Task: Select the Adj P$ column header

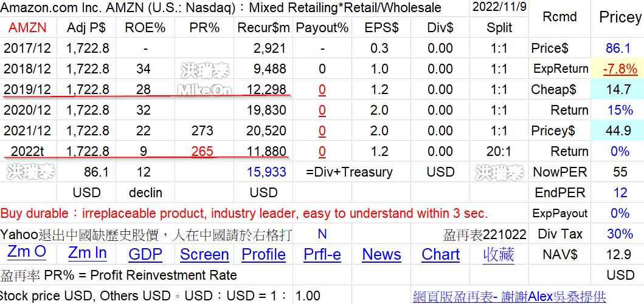Action: 86,28
